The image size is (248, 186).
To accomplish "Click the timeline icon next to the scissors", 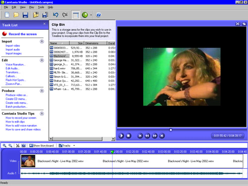I will (24, 145).
